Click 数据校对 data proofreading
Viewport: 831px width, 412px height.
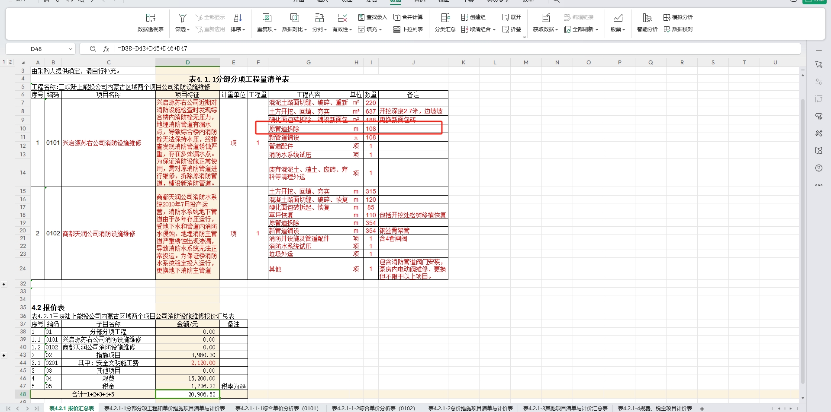678,29
